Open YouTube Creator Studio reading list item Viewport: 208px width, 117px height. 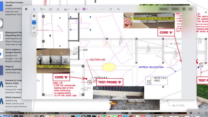pyautogui.click(x=13, y=8)
